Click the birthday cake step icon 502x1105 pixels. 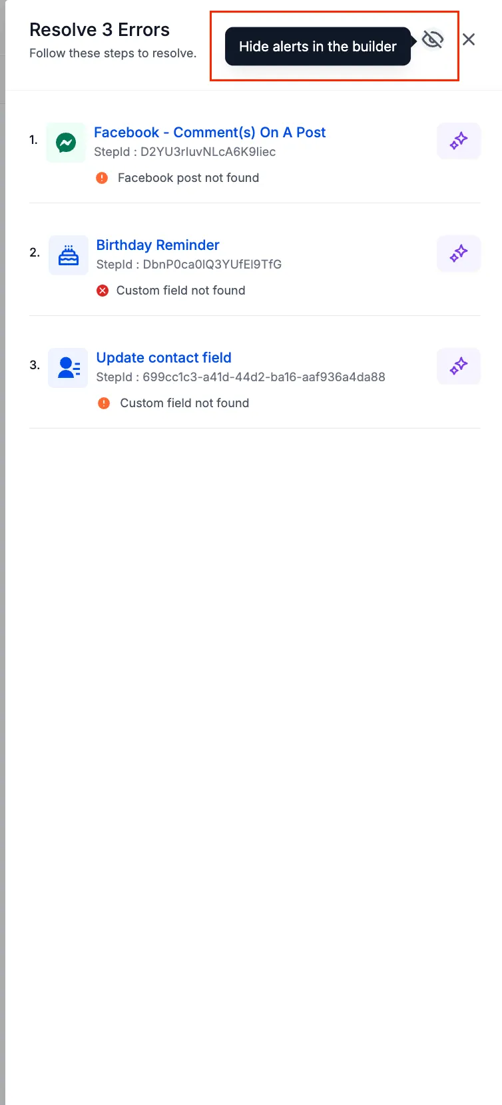(x=69, y=255)
